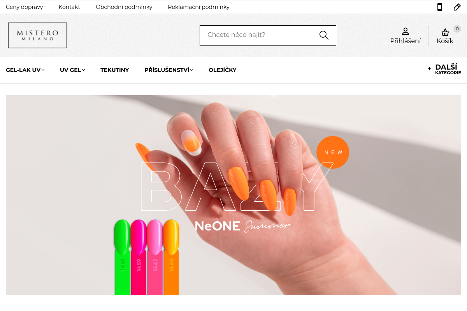Click the pencil edit icon

point(457,7)
